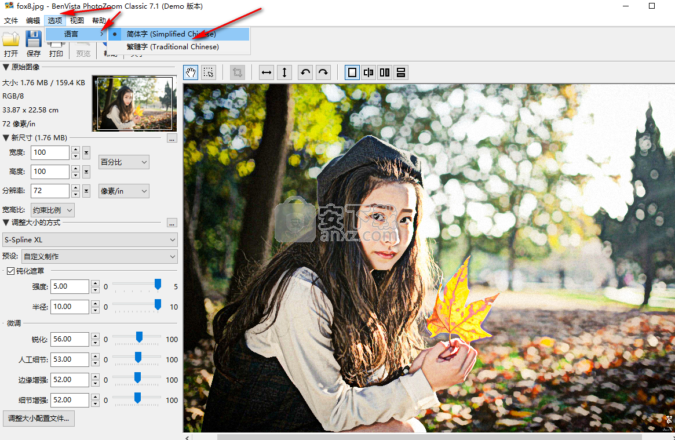Viewport: 675px width, 440px height.
Task: Click the 强度 value field showing 5.00
Action: [x=70, y=287]
